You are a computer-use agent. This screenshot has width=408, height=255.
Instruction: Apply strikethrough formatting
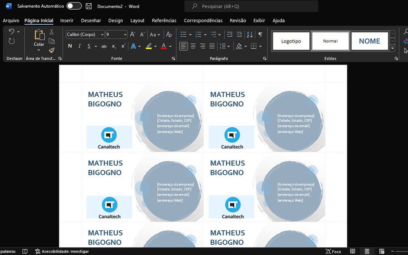pyautogui.click(x=104, y=46)
